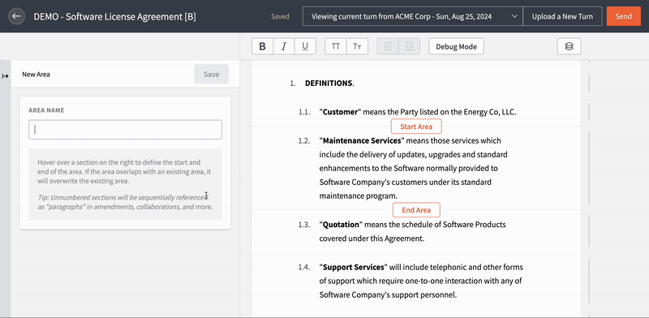This screenshot has height=318, width=649.
Task: Click the End Area marker
Action: [416, 210]
